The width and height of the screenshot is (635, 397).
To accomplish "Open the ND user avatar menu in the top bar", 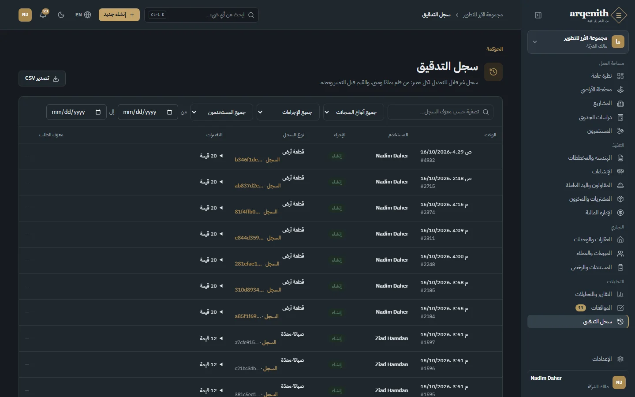I will (x=25, y=15).
